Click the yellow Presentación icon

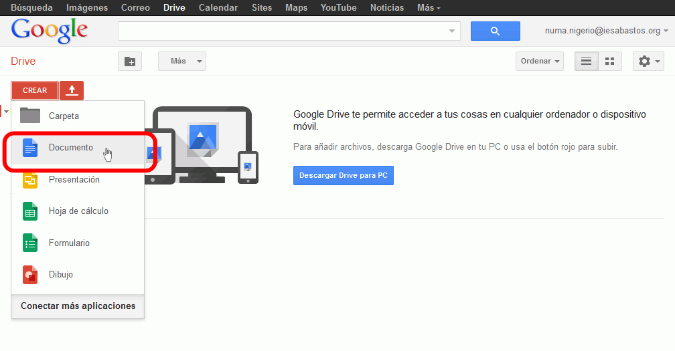(30, 181)
